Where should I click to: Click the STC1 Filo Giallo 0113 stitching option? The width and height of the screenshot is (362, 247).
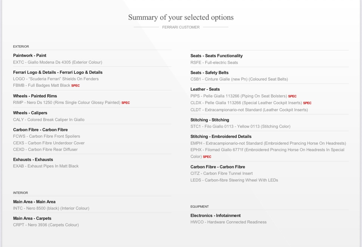click(240, 126)
